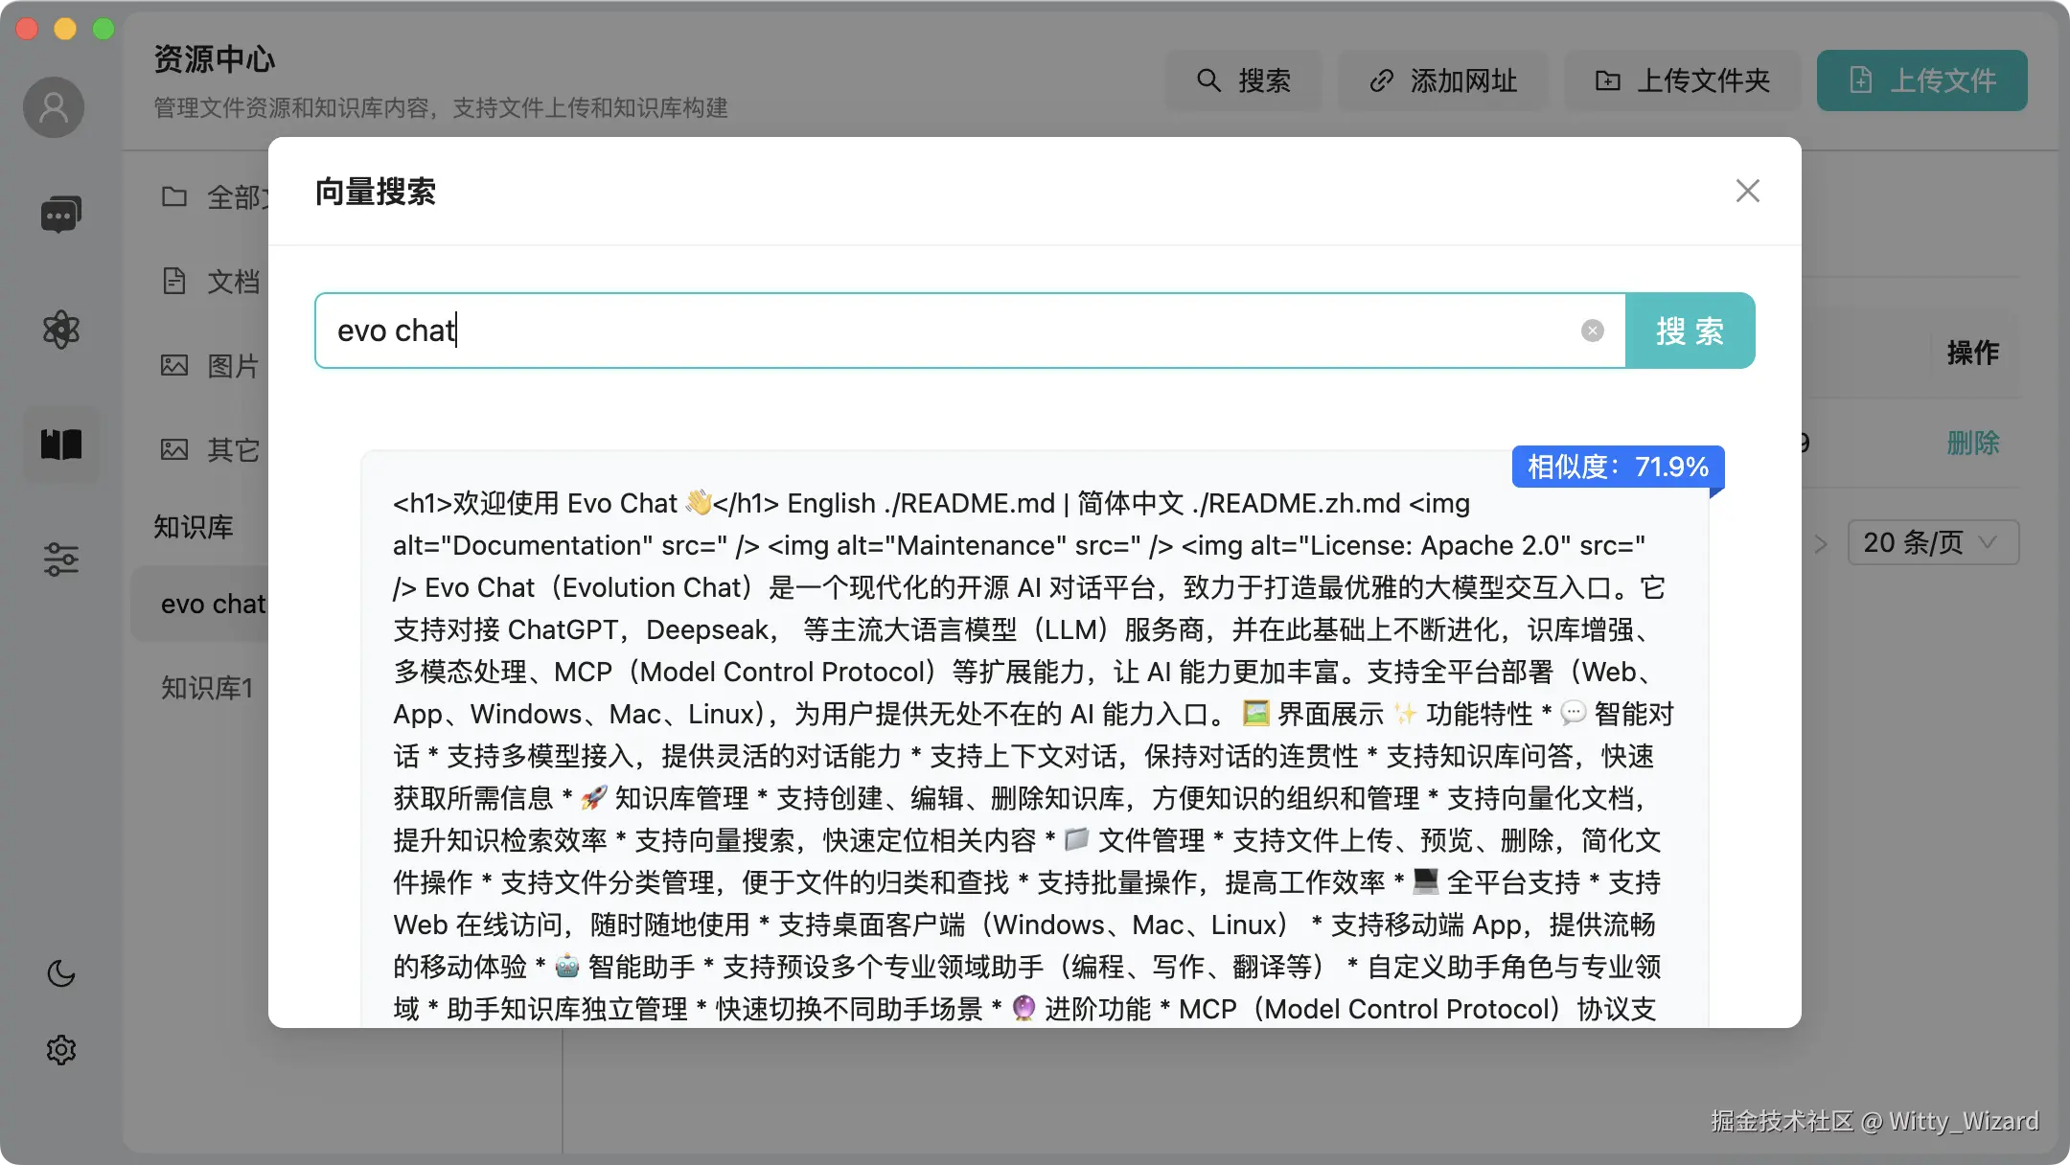Open the knowledge base book icon
The width and height of the screenshot is (2070, 1165).
pos(60,445)
